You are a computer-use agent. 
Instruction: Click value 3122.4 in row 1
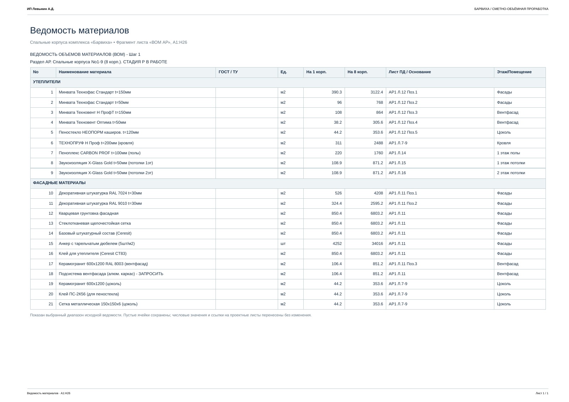[x=377, y=92]
